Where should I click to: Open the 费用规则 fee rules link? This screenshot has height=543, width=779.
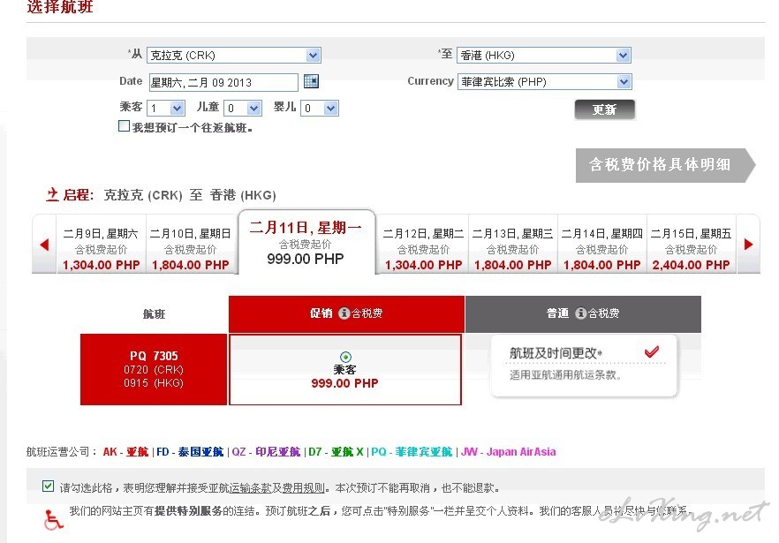[x=303, y=488]
